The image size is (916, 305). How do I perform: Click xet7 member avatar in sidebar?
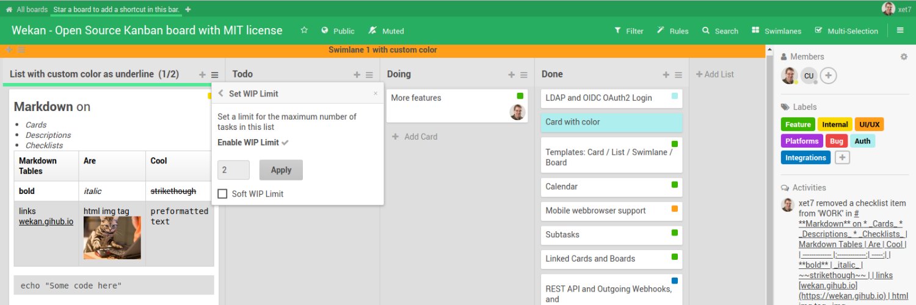coord(789,75)
